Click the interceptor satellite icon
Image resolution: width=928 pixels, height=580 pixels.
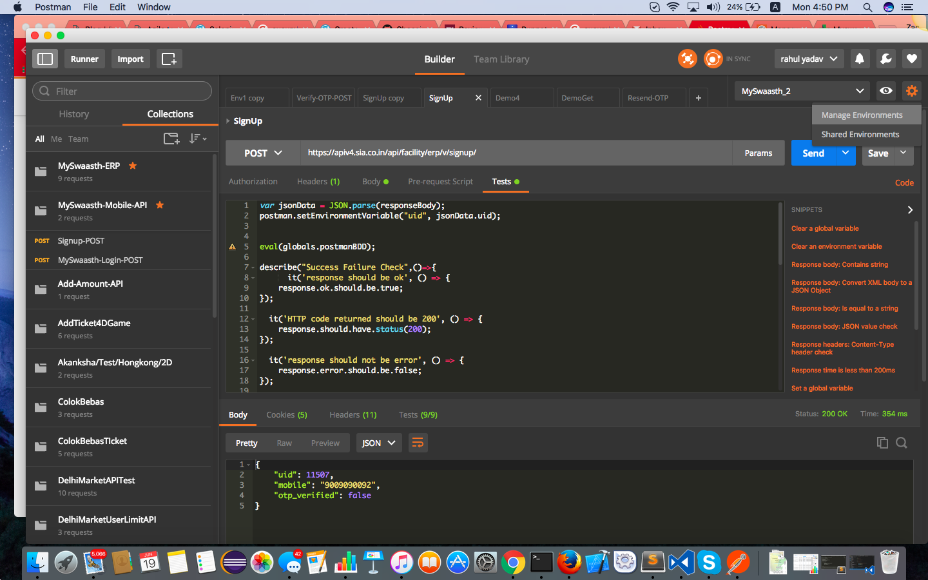pyautogui.click(x=688, y=59)
